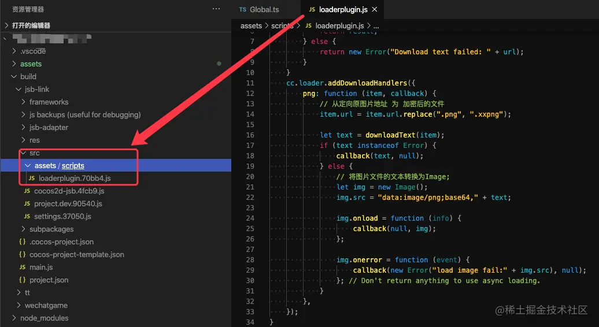The height and width of the screenshot is (327, 599).
Task: Expand the frameworks folder
Action: point(23,102)
